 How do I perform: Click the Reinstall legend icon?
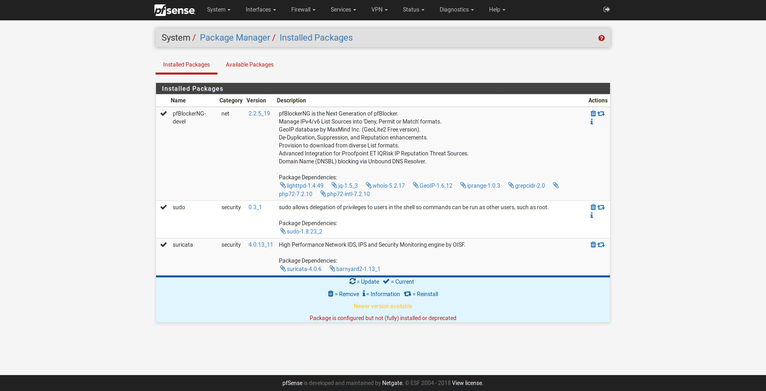tap(407, 294)
